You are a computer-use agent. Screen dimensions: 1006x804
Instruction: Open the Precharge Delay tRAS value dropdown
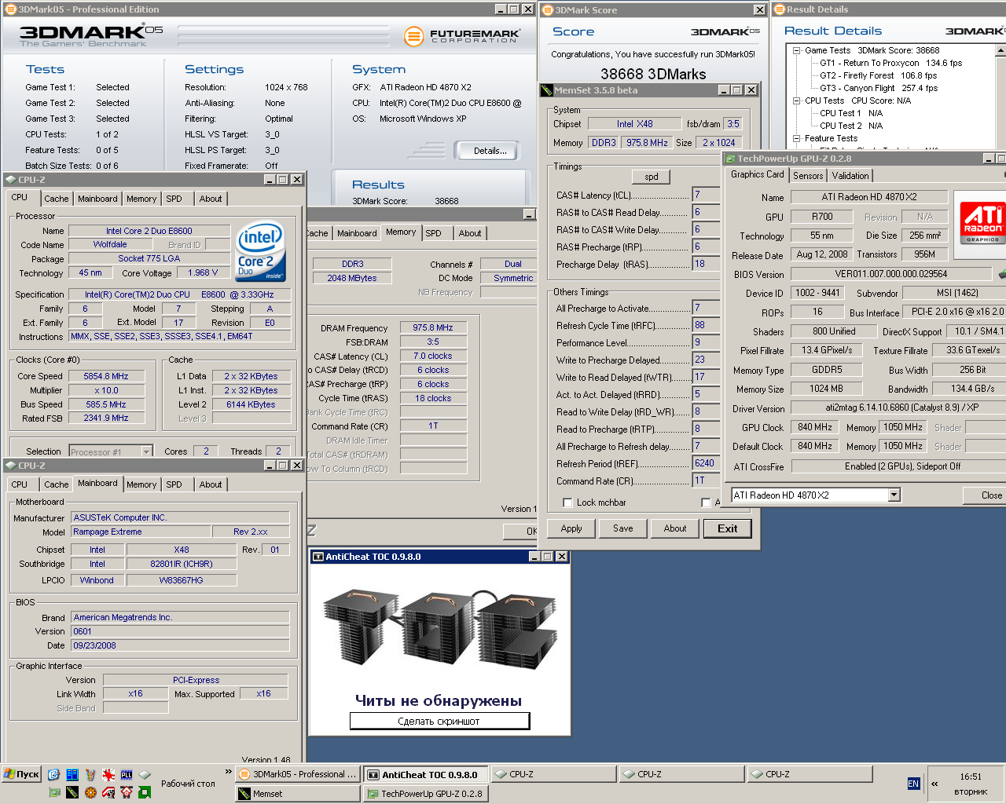point(705,264)
